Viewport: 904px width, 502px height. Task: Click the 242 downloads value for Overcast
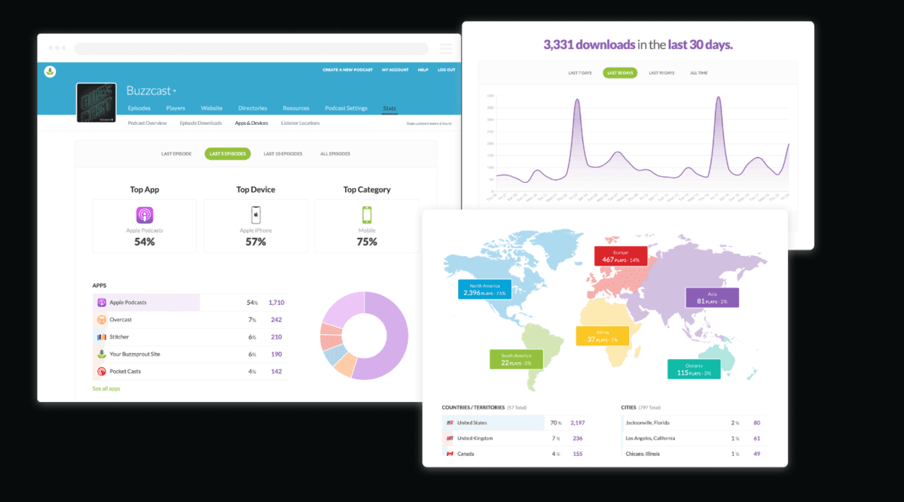(276, 320)
